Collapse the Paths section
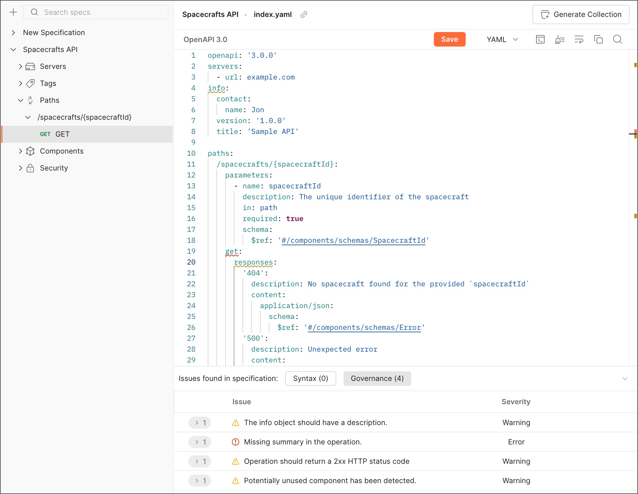The image size is (638, 494). (x=21, y=100)
